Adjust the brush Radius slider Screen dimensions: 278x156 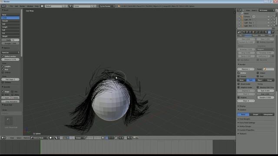click(x=10, y=40)
